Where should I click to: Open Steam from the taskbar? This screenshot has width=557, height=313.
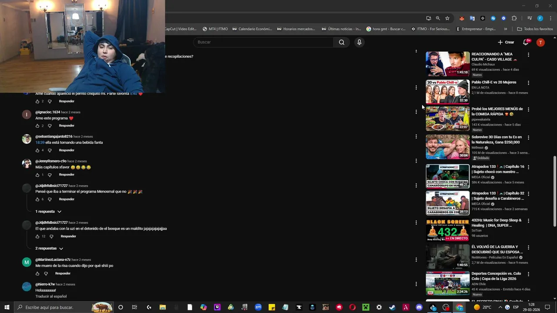pyautogui.click(x=392, y=307)
